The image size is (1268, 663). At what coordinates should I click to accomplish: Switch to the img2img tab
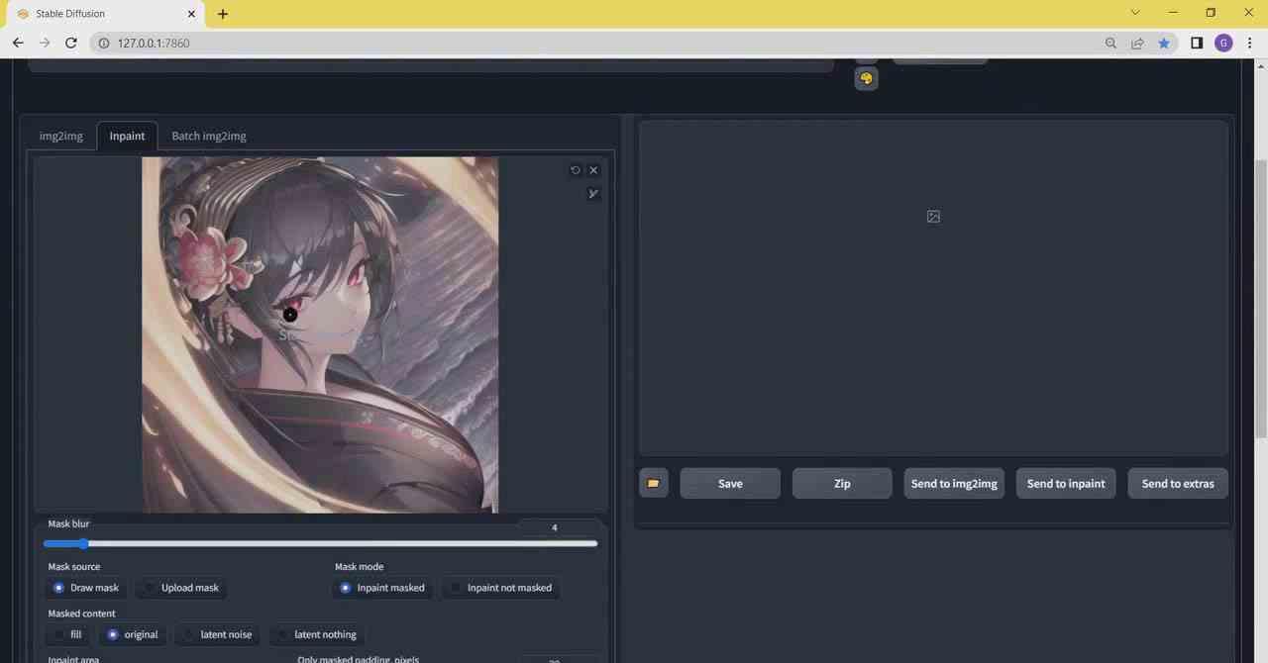[60, 136]
